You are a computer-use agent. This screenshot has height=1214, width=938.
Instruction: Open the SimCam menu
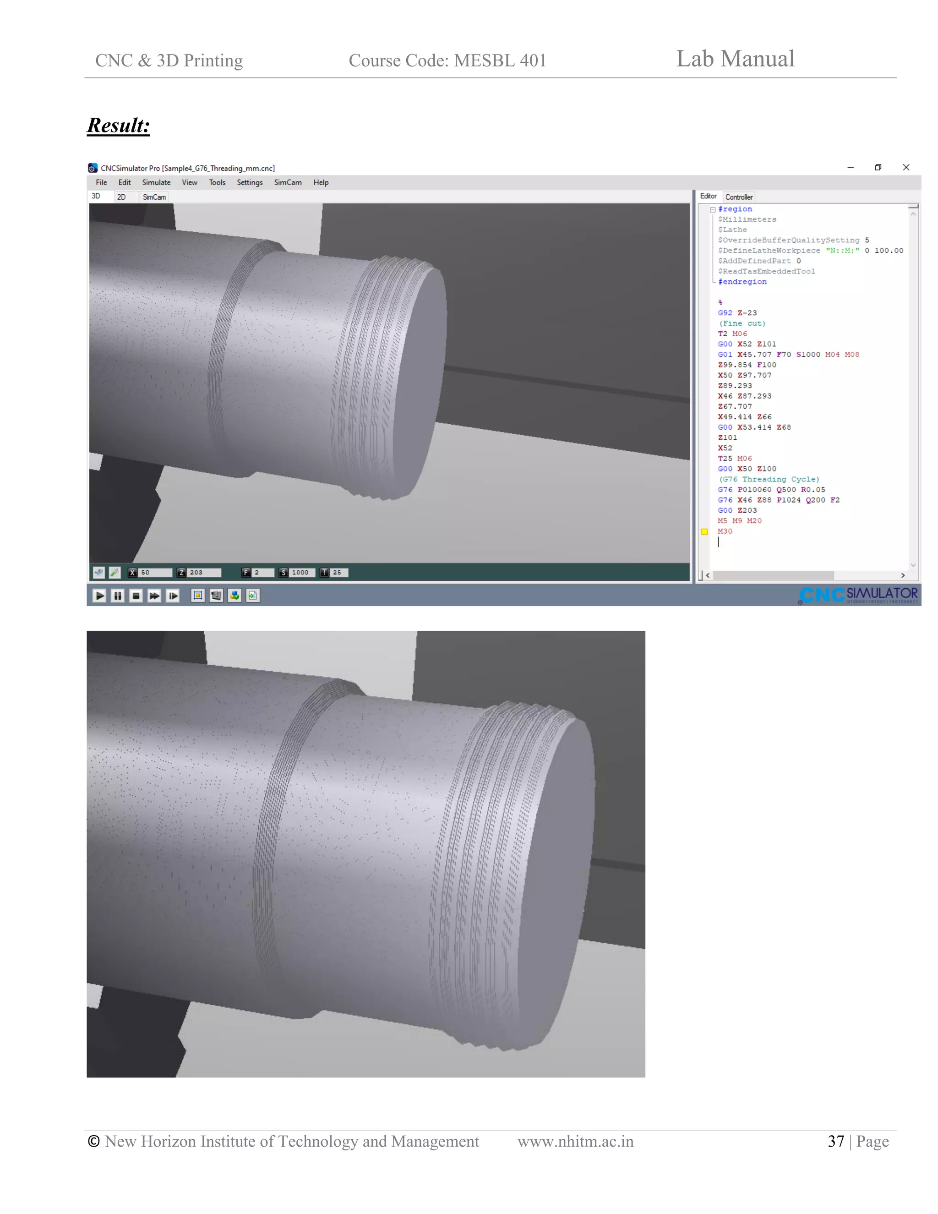point(288,182)
